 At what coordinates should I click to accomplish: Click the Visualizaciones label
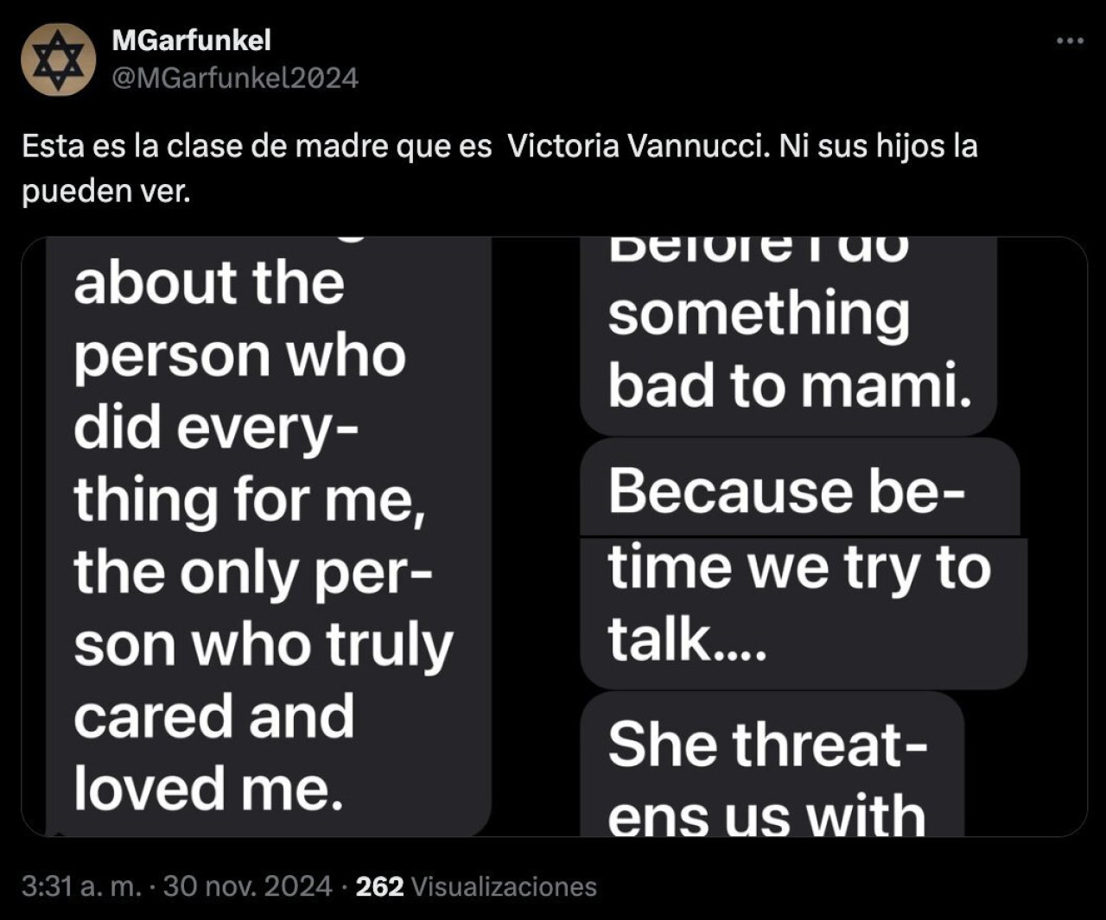504,886
